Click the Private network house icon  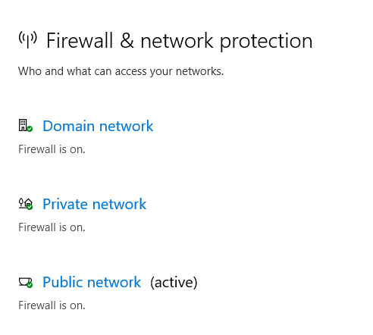[26, 204]
